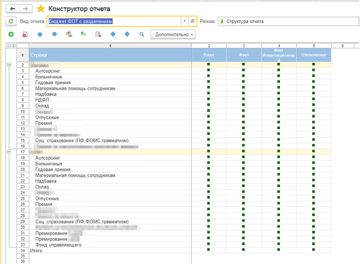Open the Вид отчета dropdown list
The height and width of the screenshot is (264, 360).
(x=184, y=21)
